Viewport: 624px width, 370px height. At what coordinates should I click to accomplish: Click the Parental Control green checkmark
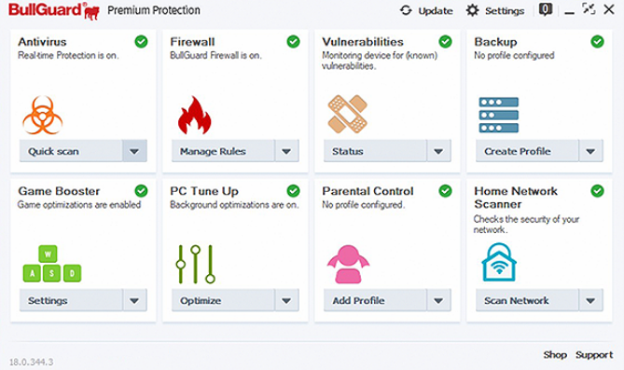pyautogui.click(x=445, y=191)
